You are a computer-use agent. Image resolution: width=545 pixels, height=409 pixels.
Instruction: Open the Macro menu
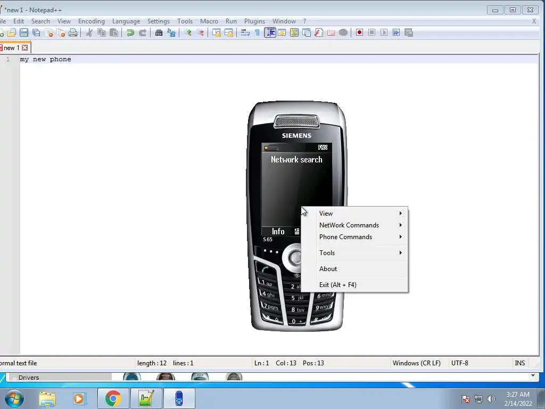pos(209,21)
